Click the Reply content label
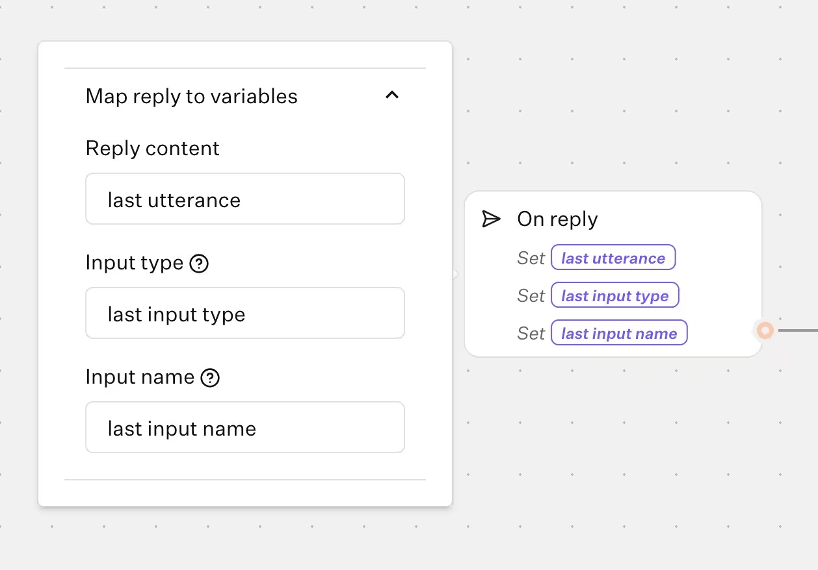The height and width of the screenshot is (570, 818). tap(152, 149)
